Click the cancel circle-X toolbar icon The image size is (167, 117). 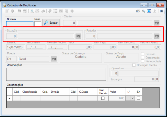[x=12, y=11]
